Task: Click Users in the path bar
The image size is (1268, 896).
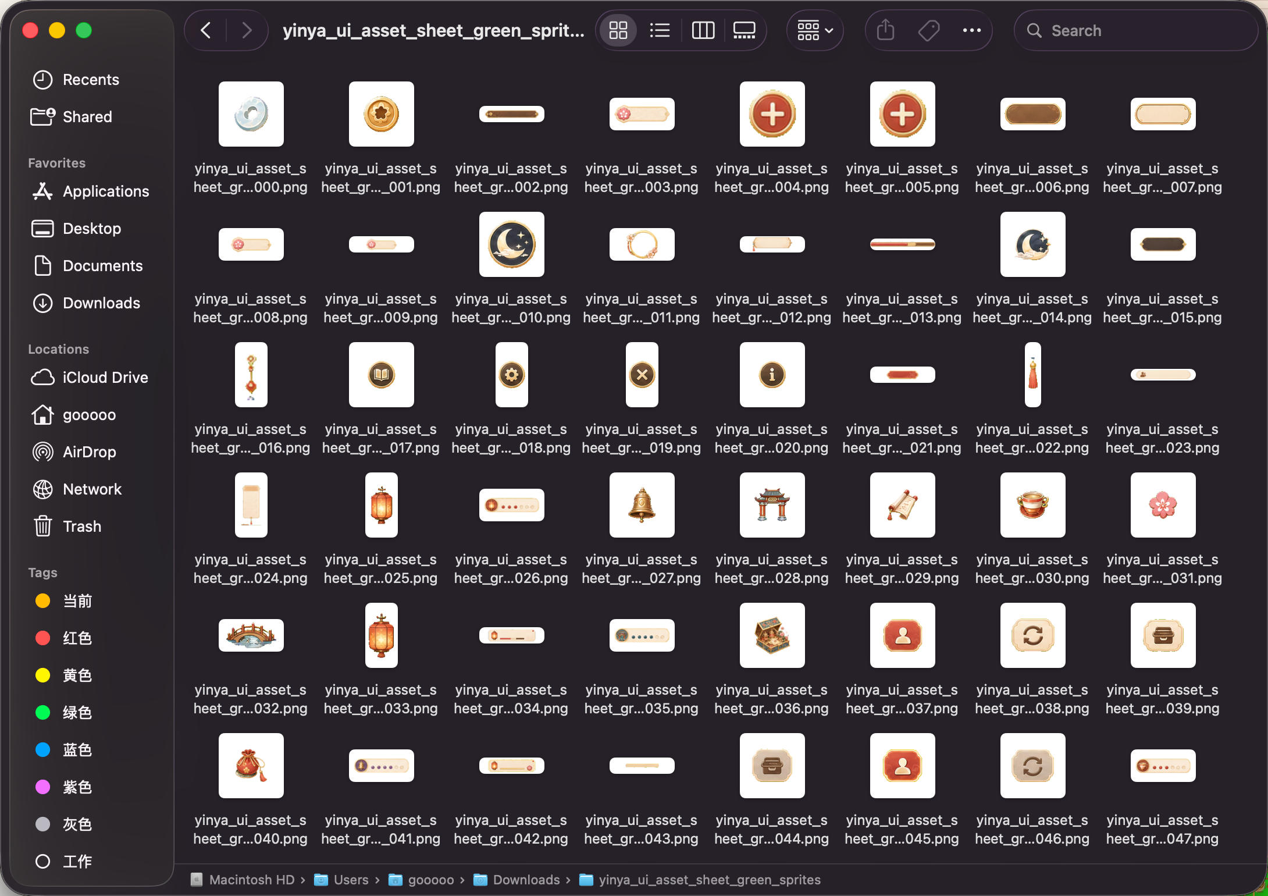Action: tap(342, 880)
